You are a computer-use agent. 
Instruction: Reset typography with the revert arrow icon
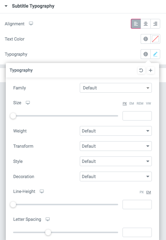(x=141, y=70)
